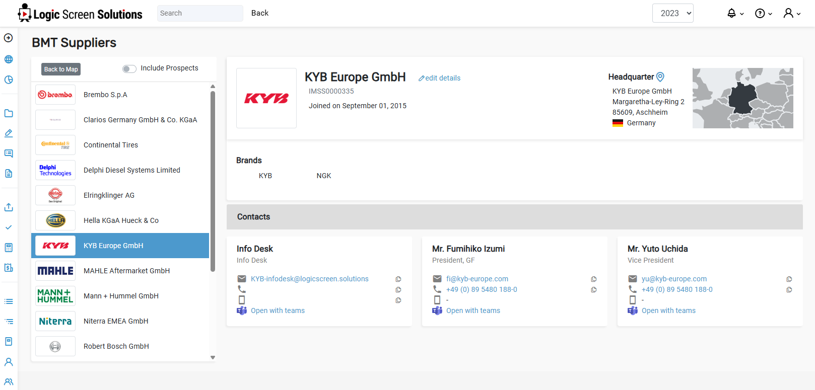Image resolution: width=815 pixels, height=390 pixels.
Task: Select Niterra EMEA GmbH supplier
Action: click(x=120, y=321)
